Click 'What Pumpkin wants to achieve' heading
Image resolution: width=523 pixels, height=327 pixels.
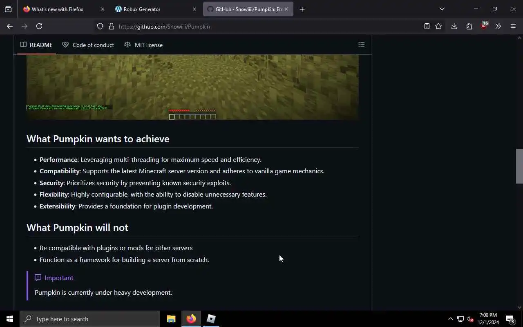click(x=98, y=139)
